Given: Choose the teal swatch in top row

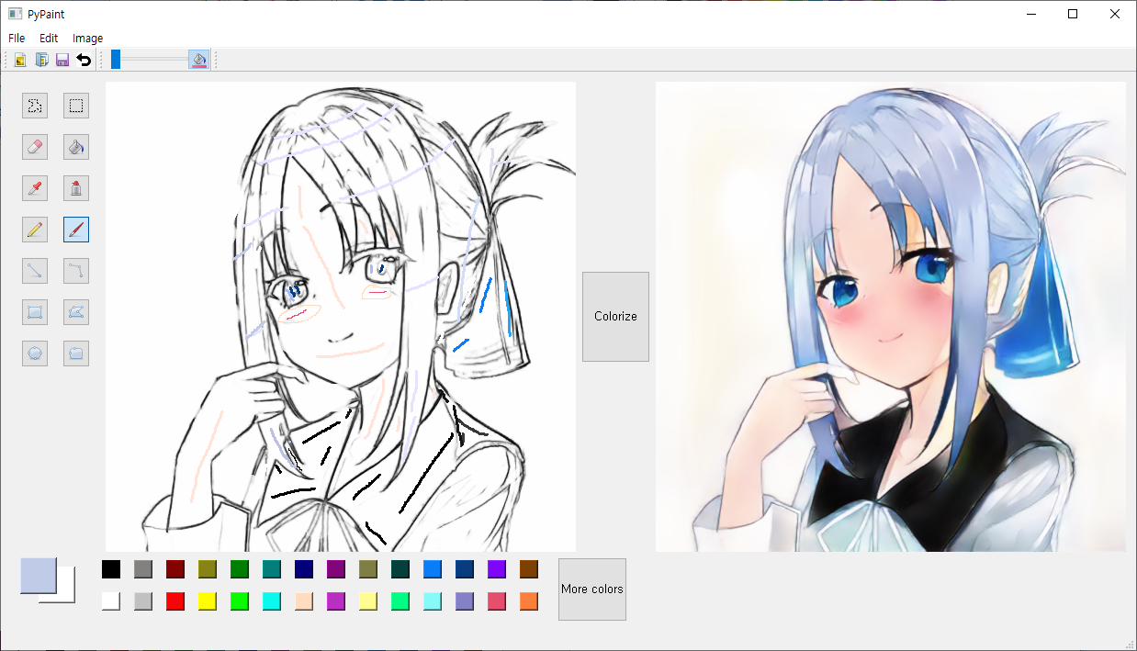Looking at the screenshot, I should (x=272, y=569).
